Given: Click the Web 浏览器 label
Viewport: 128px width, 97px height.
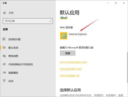Looking at the screenshot, I should click(66, 27).
